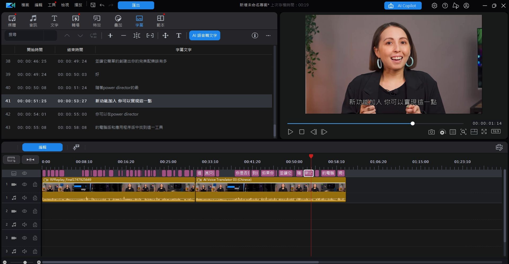Lock video track 2
This screenshot has width=509, height=264.
pos(35,211)
